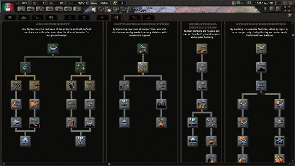The height and width of the screenshot is (166, 295).
Task: Open nuclear bomb count icon
Action: (x=115, y=3)
